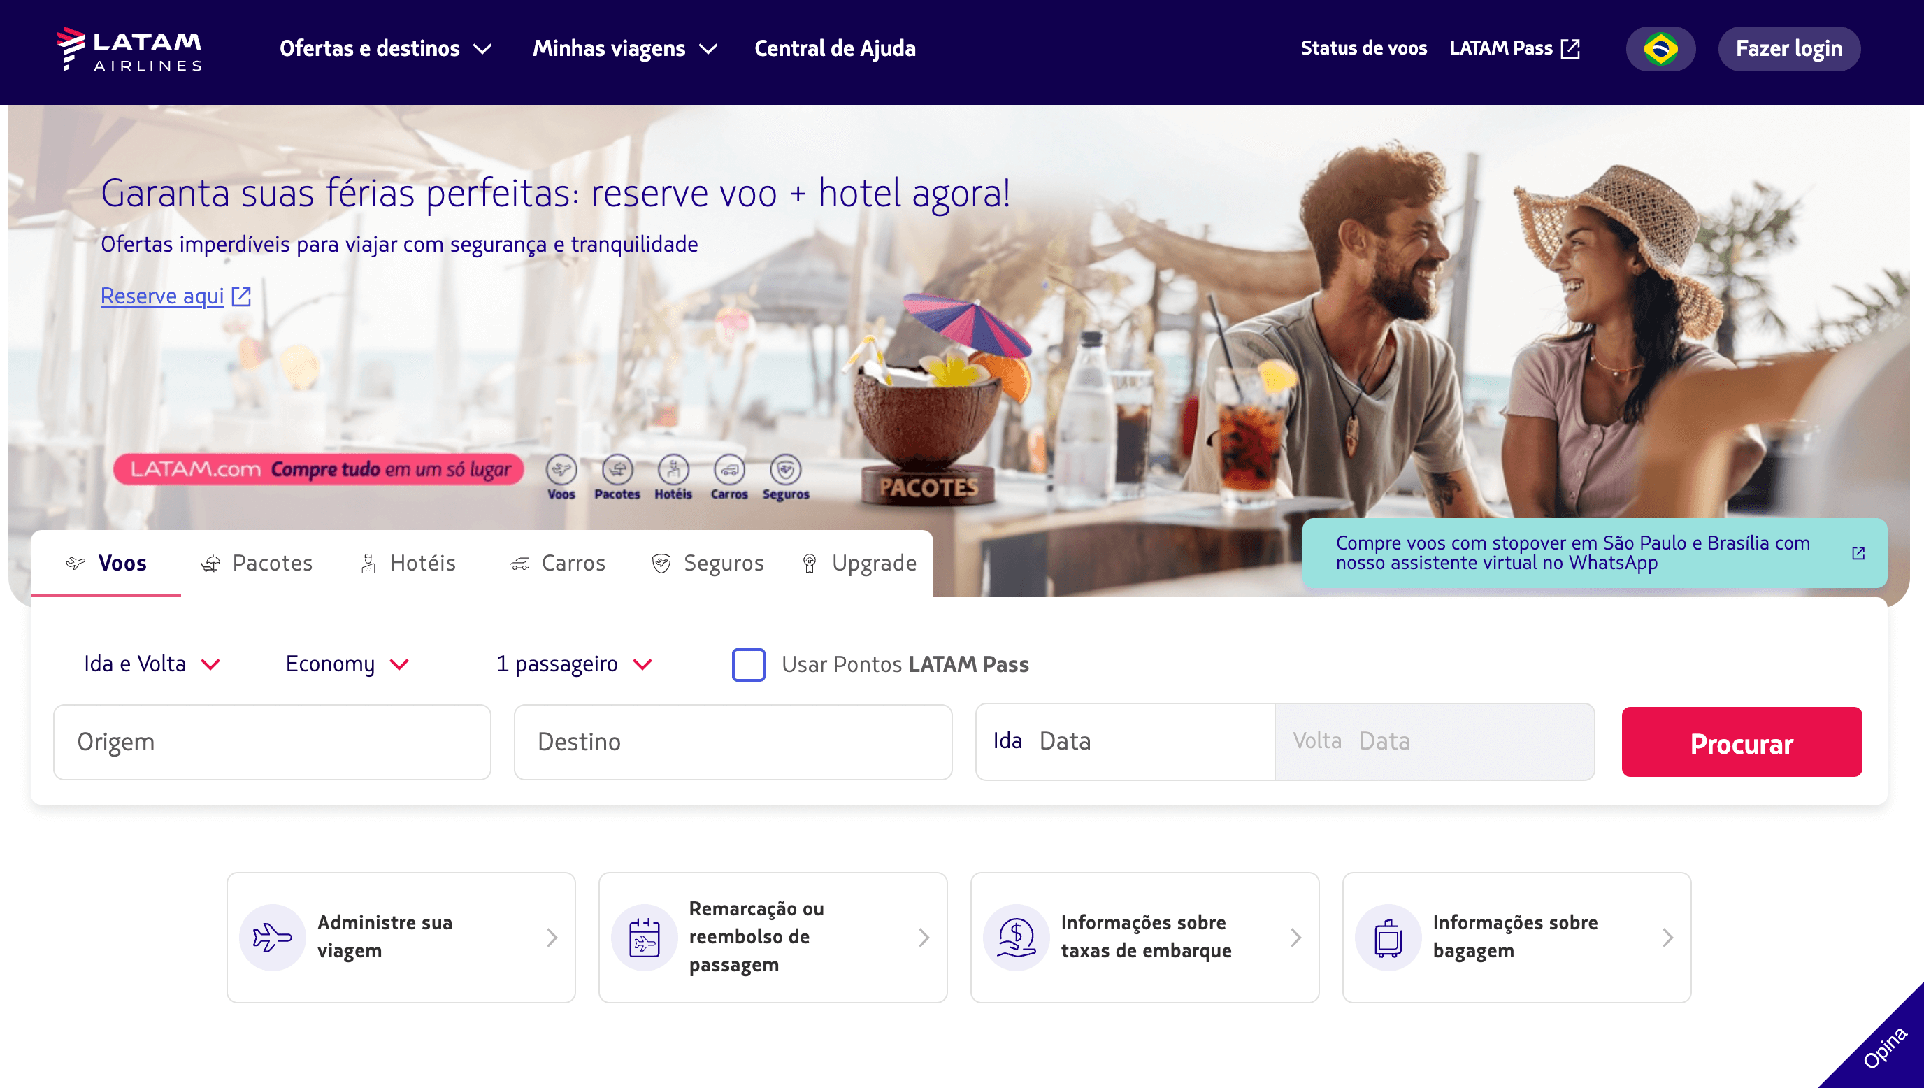Open the Brazil flag country selector

point(1660,50)
